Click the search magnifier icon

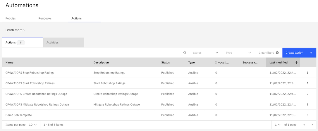pyautogui.click(x=185, y=53)
